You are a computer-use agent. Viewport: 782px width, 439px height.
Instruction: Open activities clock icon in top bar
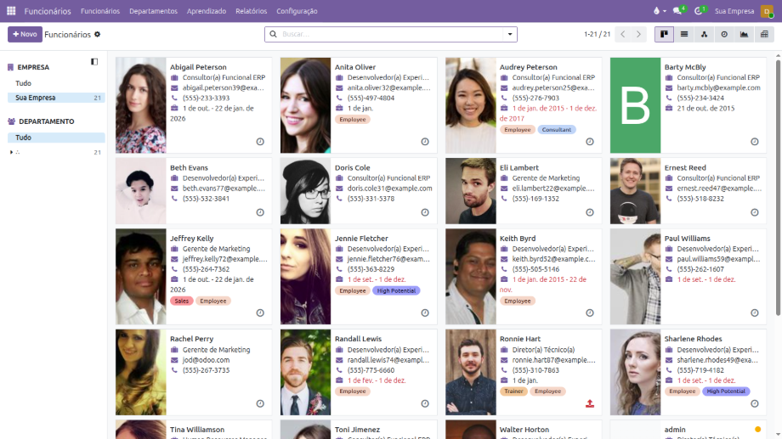tap(700, 11)
